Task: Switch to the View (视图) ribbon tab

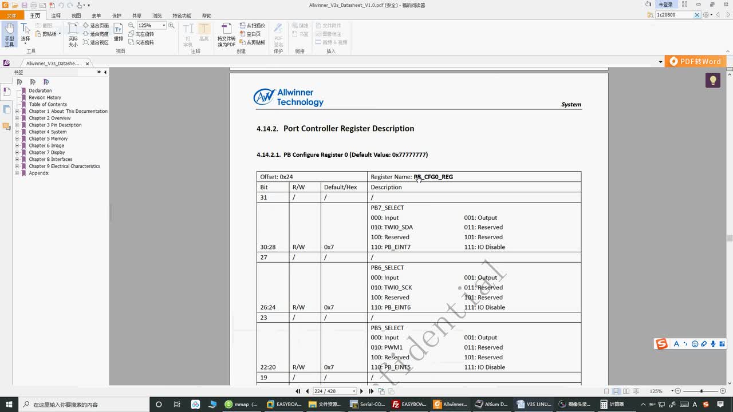Action: 76,15
